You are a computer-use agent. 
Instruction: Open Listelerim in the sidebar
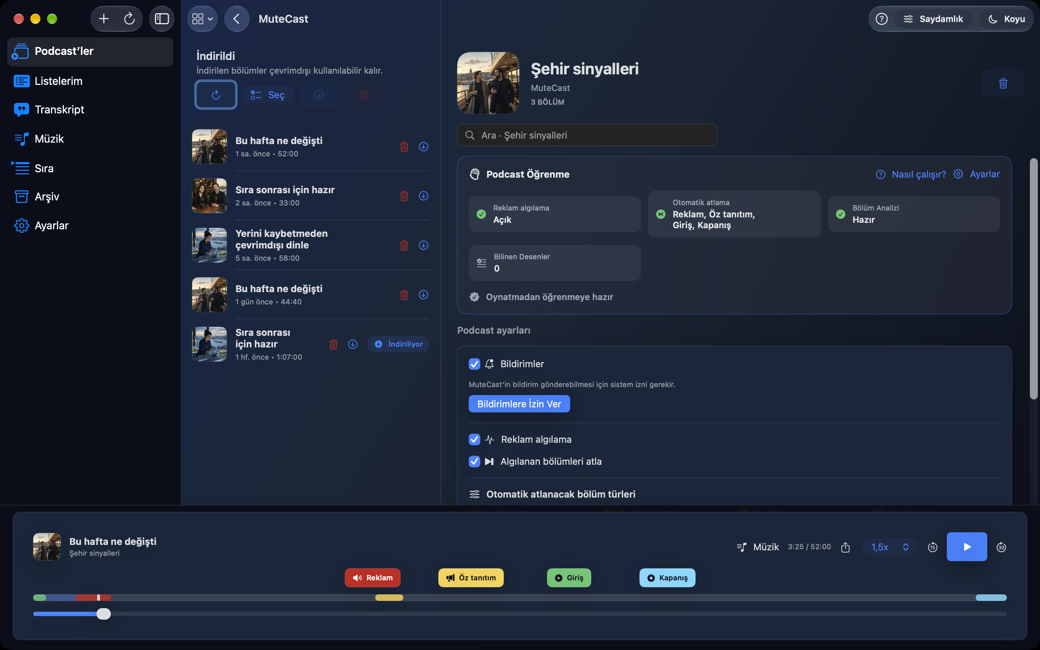pyautogui.click(x=90, y=81)
